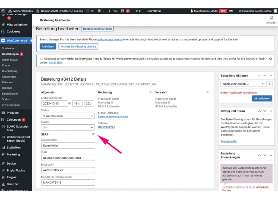The height and width of the screenshot is (199, 278).
Task: Click the SEPA section edit icon
Action: 93,134
